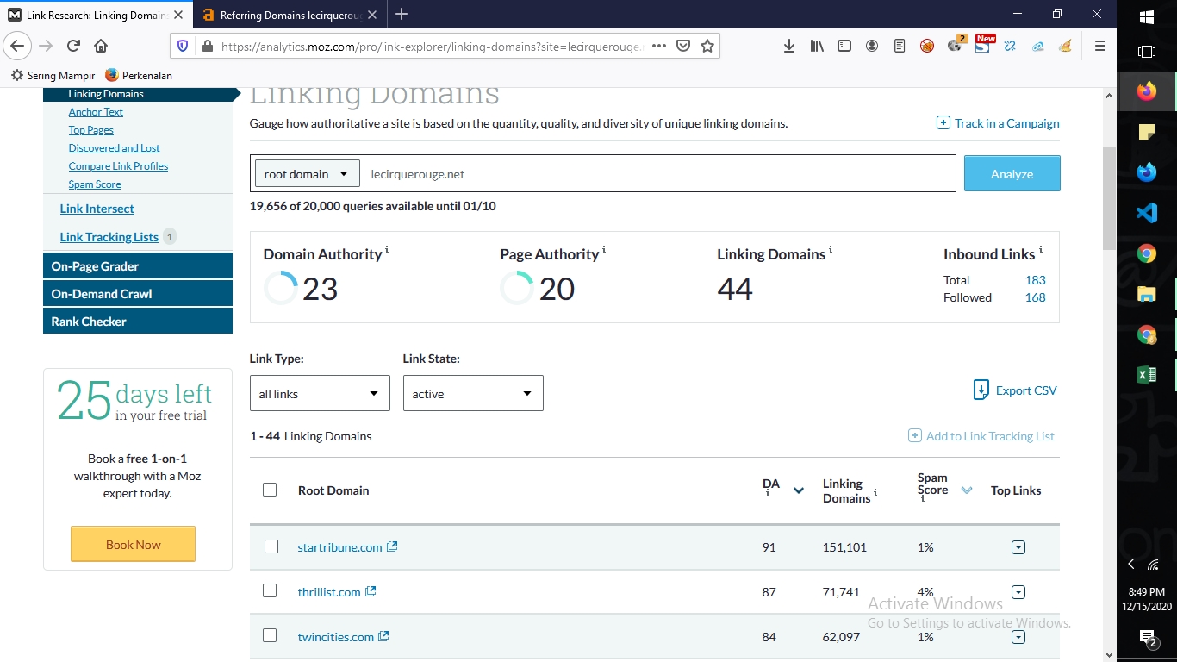Open startribune.com in external link icon
Image resolution: width=1177 pixels, height=662 pixels.
(392, 546)
